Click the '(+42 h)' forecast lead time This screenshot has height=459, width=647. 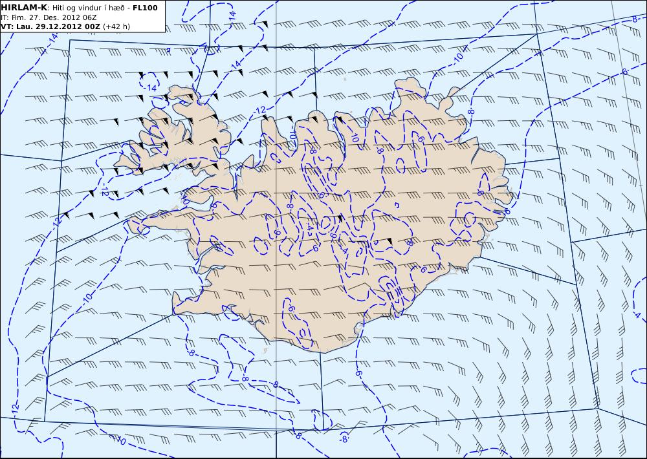(116, 27)
